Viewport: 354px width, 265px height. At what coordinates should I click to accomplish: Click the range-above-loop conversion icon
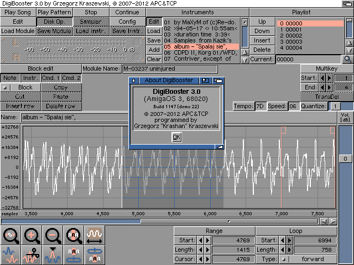(x=74, y=255)
